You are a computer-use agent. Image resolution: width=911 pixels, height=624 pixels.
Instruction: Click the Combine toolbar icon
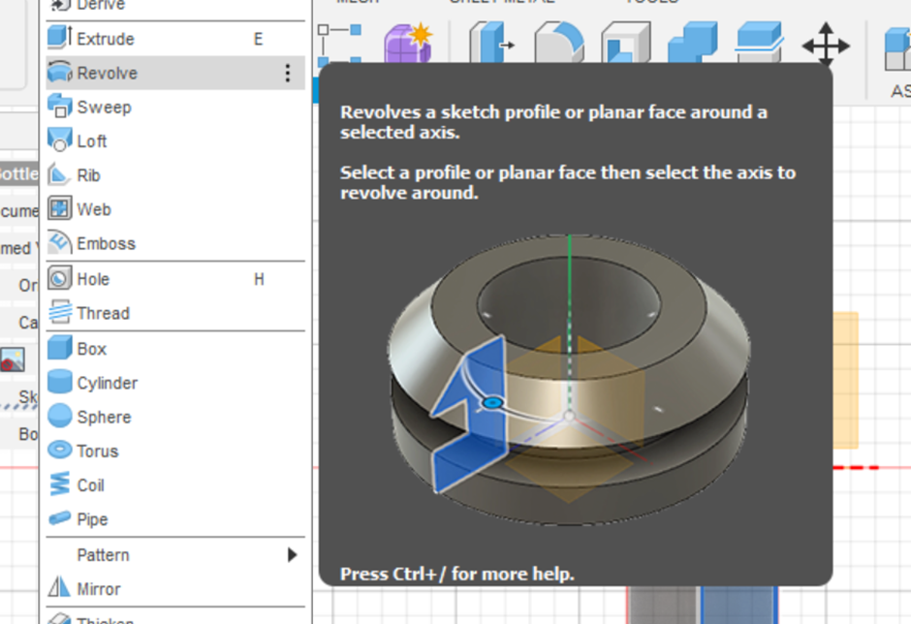click(693, 42)
